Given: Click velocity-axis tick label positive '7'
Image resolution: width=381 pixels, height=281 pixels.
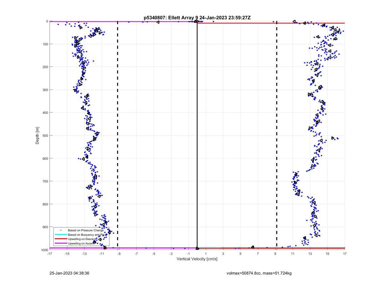Looking at the screenshot, I should 258,254.
